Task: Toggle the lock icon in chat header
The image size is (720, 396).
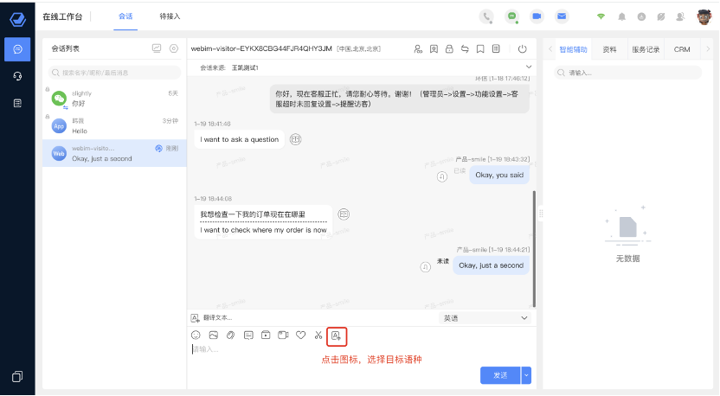Action: pyautogui.click(x=449, y=49)
